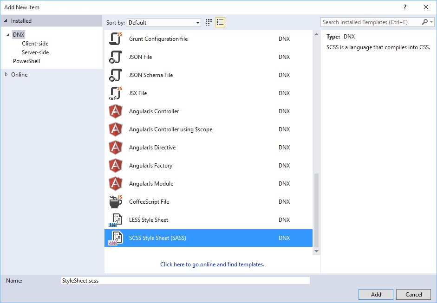The image size is (437, 303).
Task: Close the Add New Item dialog
Action: coord(426,7)
